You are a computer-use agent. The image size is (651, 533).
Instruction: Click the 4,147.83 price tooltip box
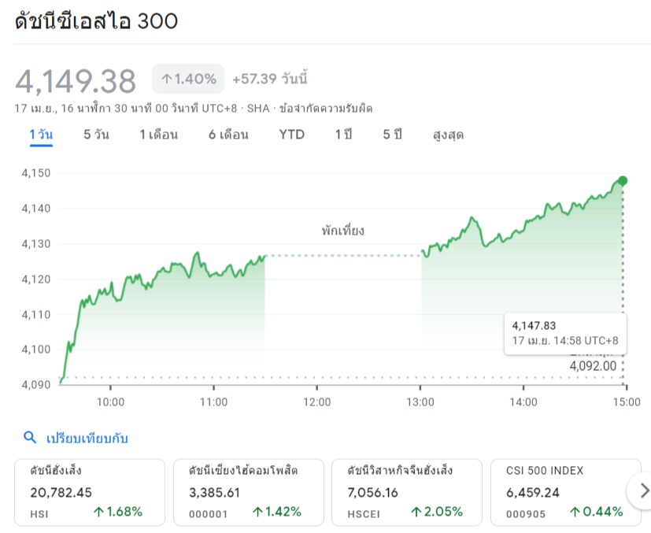click(x=565, y=333)
